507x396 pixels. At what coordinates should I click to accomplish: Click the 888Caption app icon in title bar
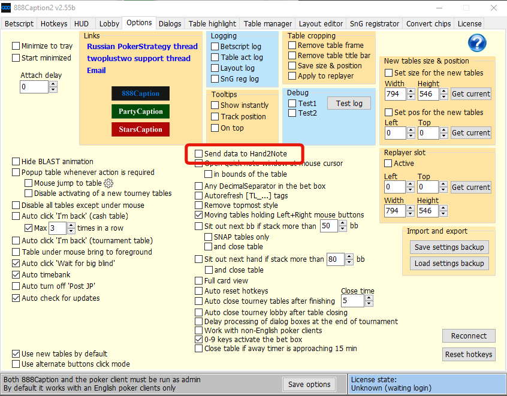6,7
